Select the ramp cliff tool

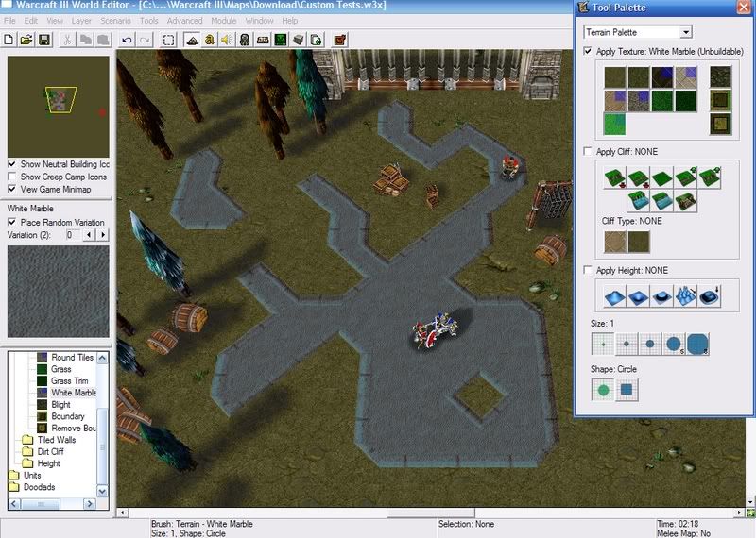tap(686, 201)
